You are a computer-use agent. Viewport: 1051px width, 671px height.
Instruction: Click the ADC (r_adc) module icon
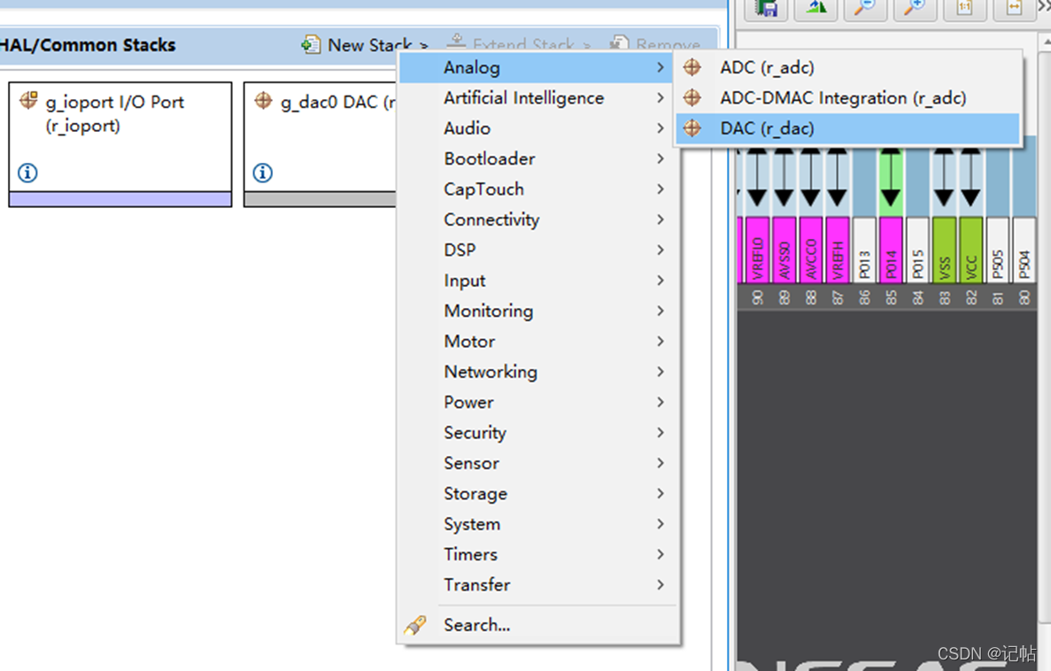point(692,67)
